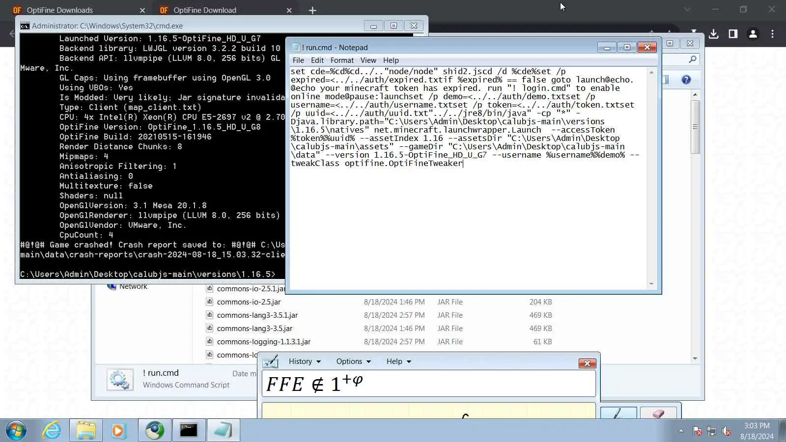Open the Windows Start menu

tap(16, 431)
